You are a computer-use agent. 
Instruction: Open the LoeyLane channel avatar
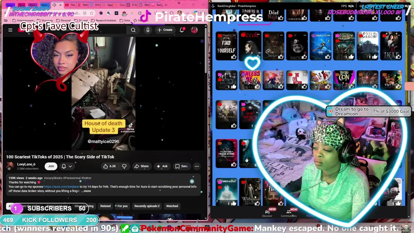pos(10,166)
